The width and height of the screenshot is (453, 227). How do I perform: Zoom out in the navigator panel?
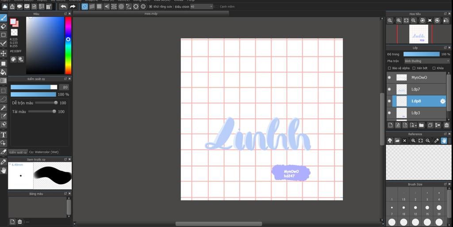click(x=414, y=20)
